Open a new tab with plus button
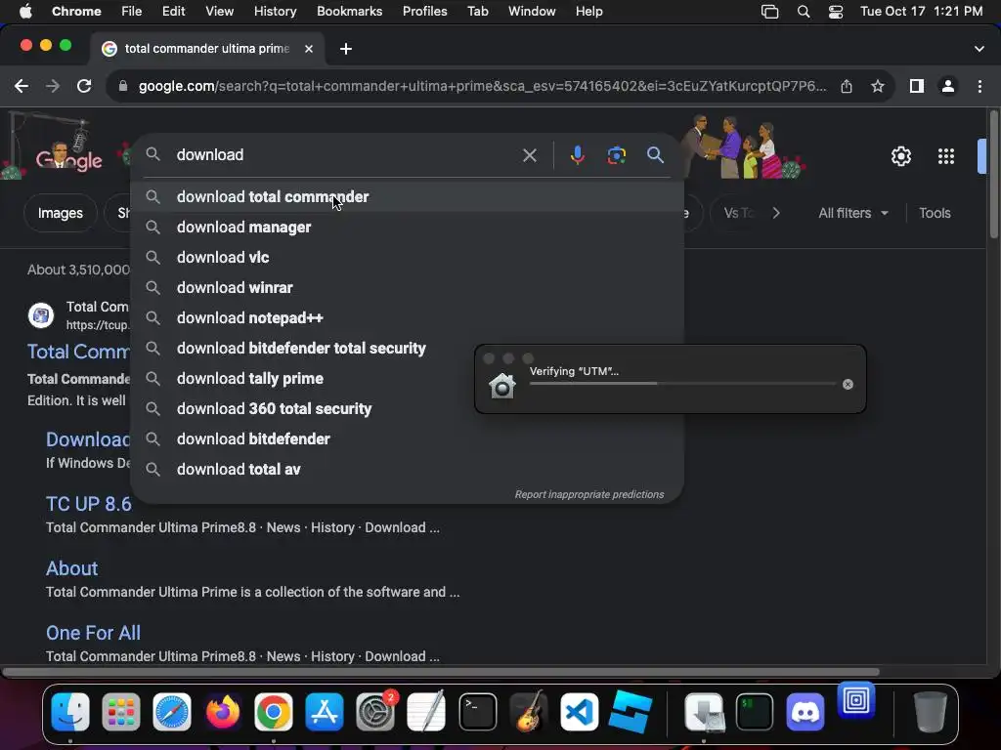The width and height of the screenshot is (1001, 750). pyautogui.click(x=346, y=49)
